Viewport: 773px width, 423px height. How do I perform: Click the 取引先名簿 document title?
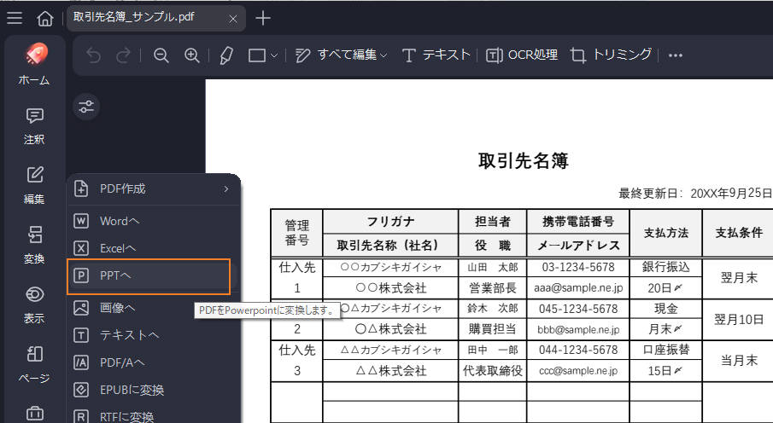[523, 160]
